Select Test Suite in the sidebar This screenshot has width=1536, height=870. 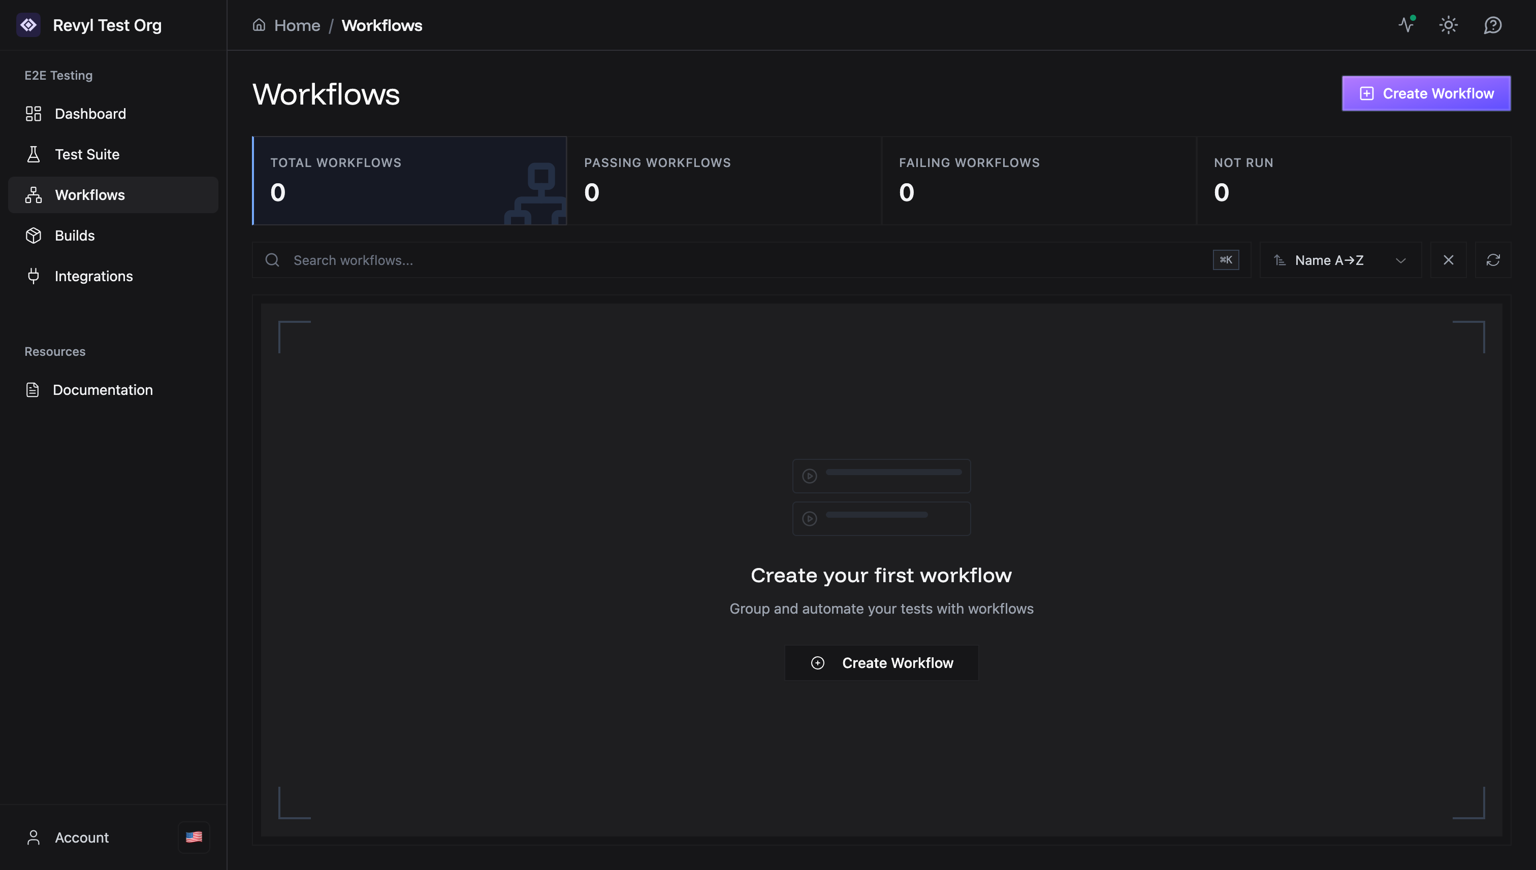[x=87, y=154]
